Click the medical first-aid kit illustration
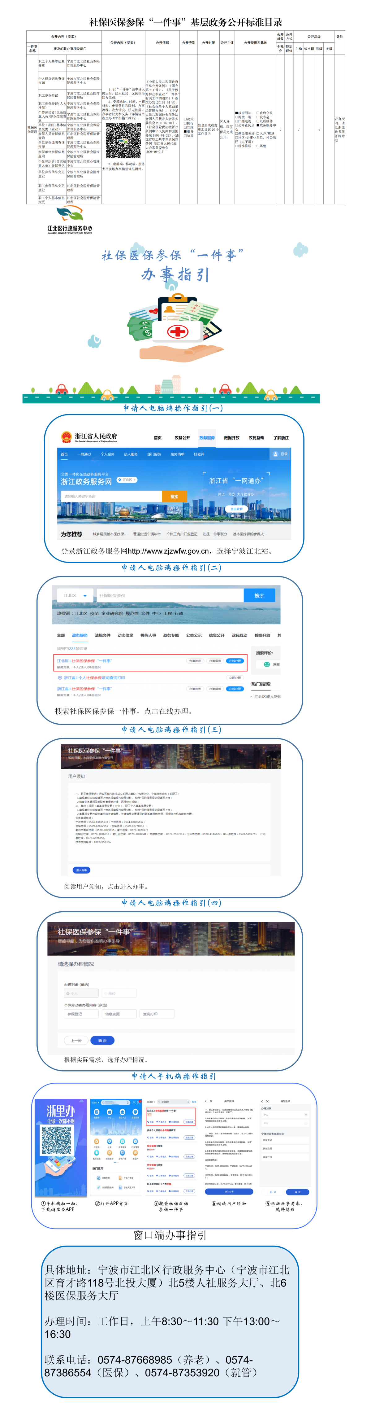This screenshot has width=371, height=1416. click(x=177, y=331)
